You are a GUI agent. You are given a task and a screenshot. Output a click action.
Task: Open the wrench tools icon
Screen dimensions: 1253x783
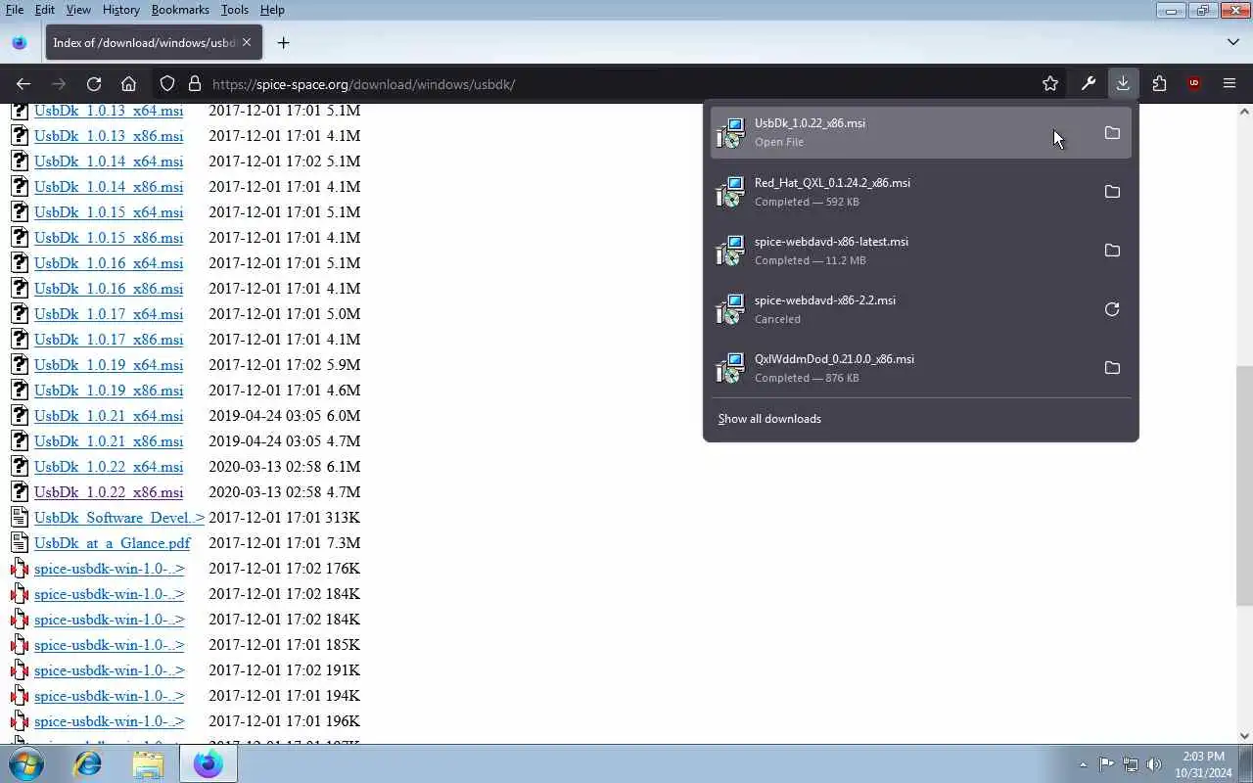click(x=1088, y=84)
